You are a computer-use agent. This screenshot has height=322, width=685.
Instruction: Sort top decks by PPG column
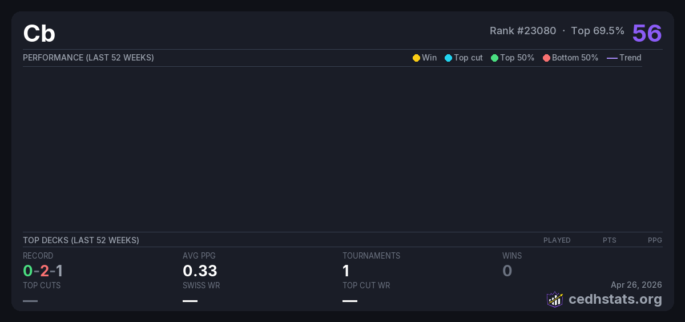655,240
